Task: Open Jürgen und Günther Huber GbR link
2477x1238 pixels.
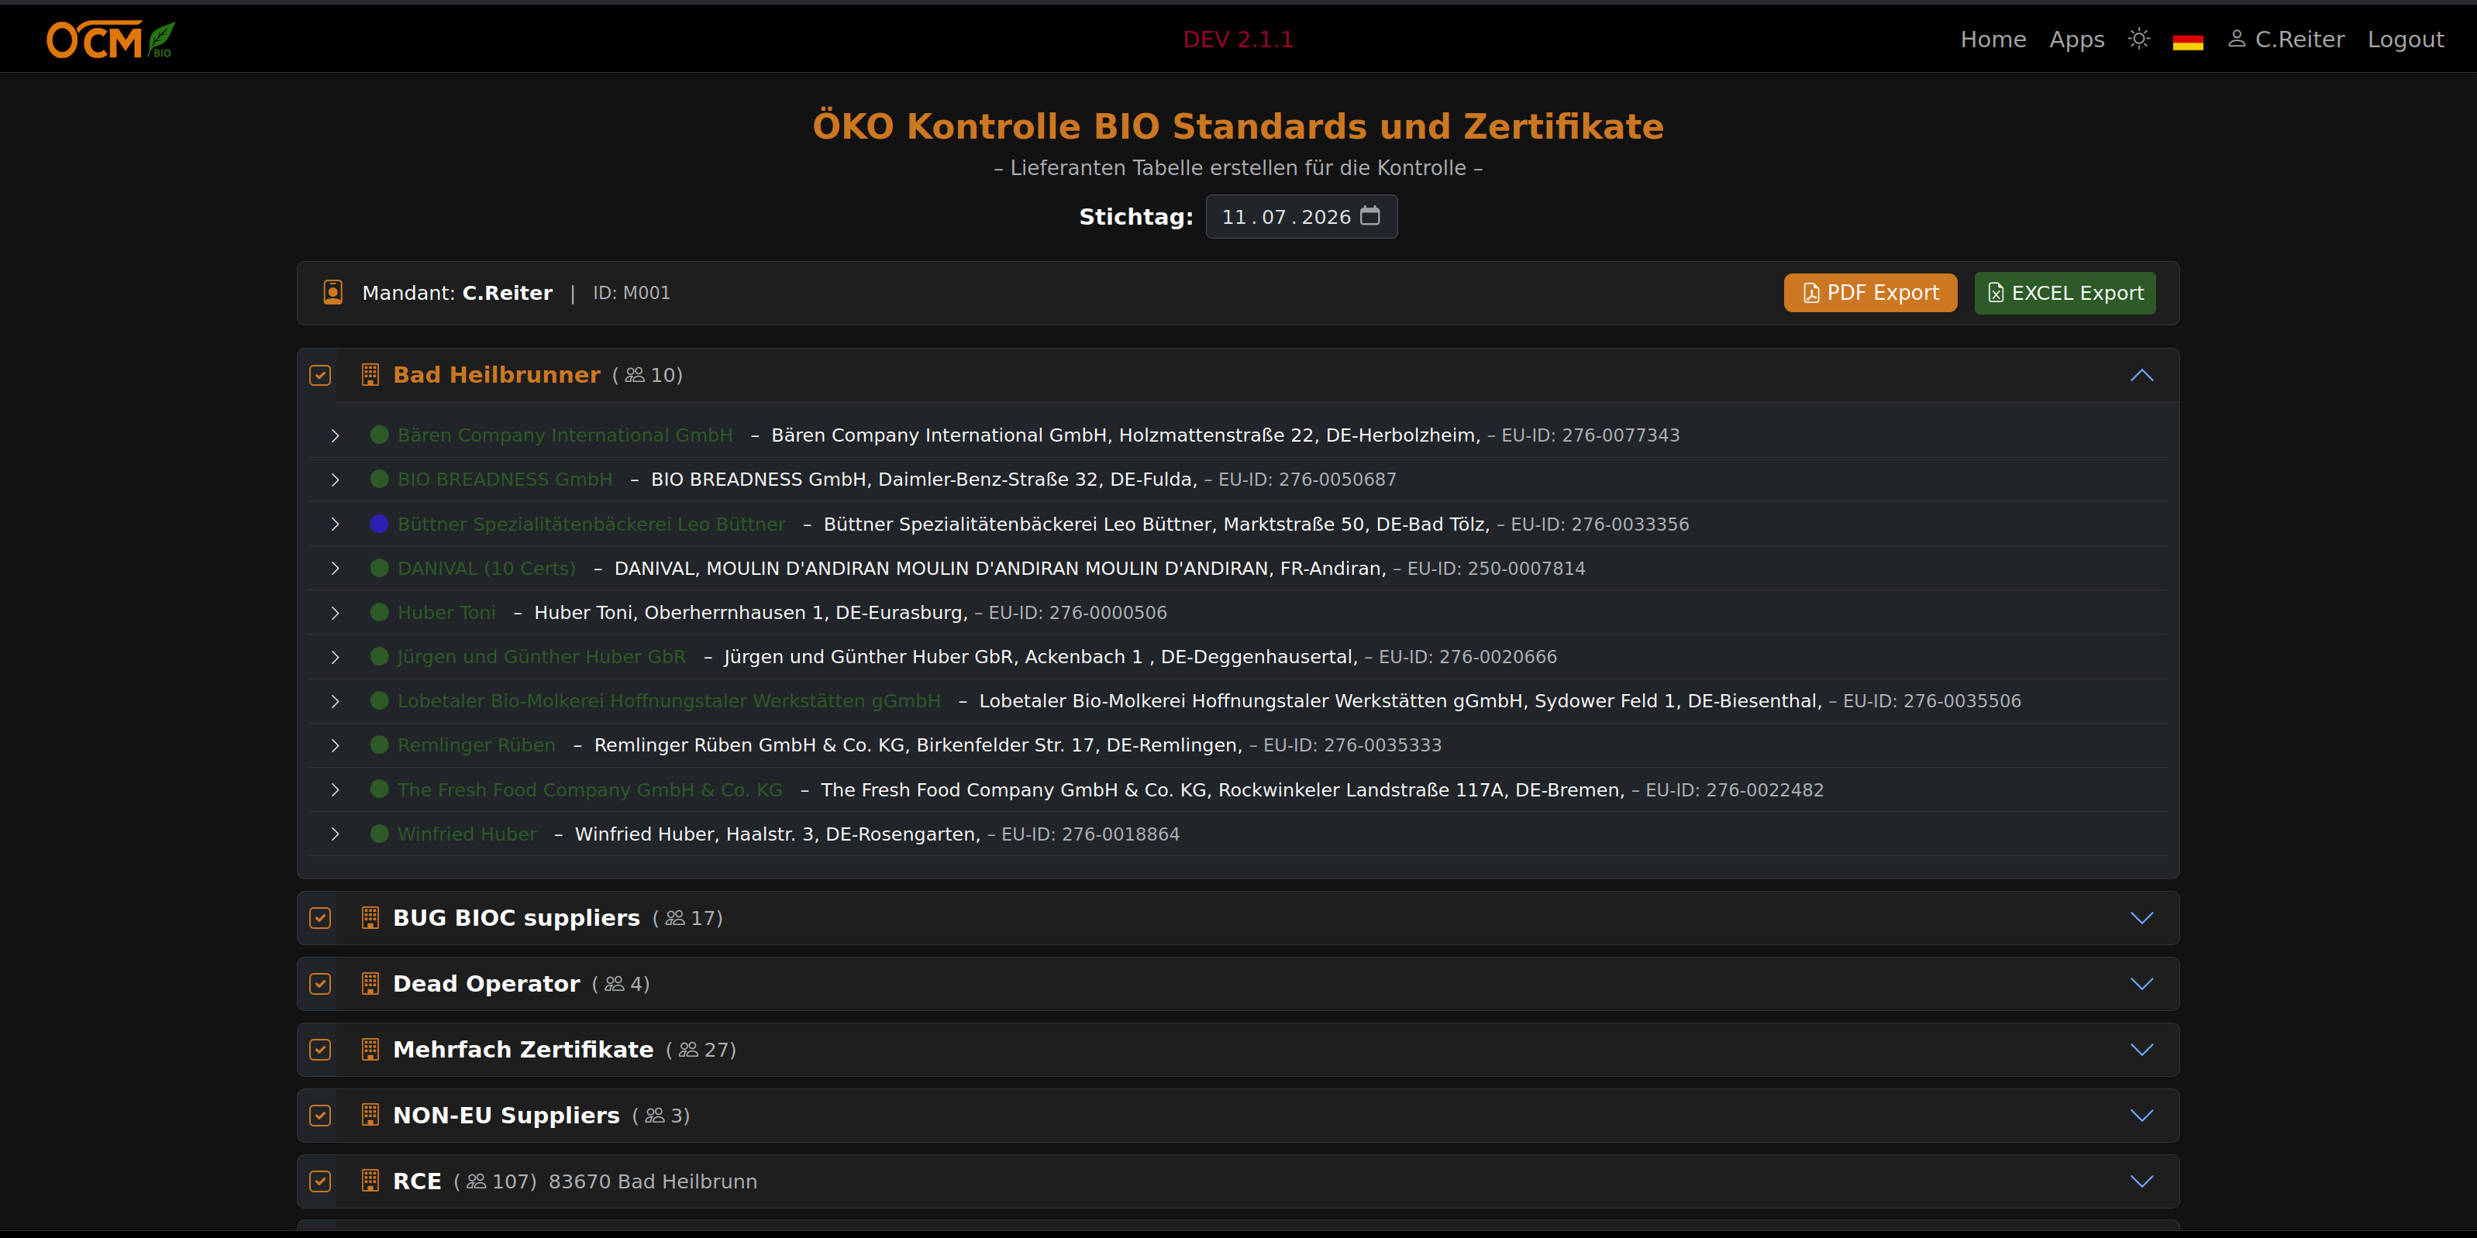Action: pyautogui.click(x=542, y=656)
